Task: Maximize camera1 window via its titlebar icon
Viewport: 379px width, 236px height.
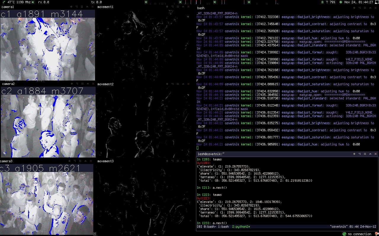Action: coord(77,6)
